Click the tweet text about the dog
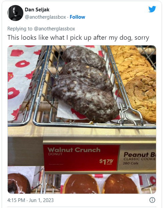164x208 pixels. [x=78, y=37]
